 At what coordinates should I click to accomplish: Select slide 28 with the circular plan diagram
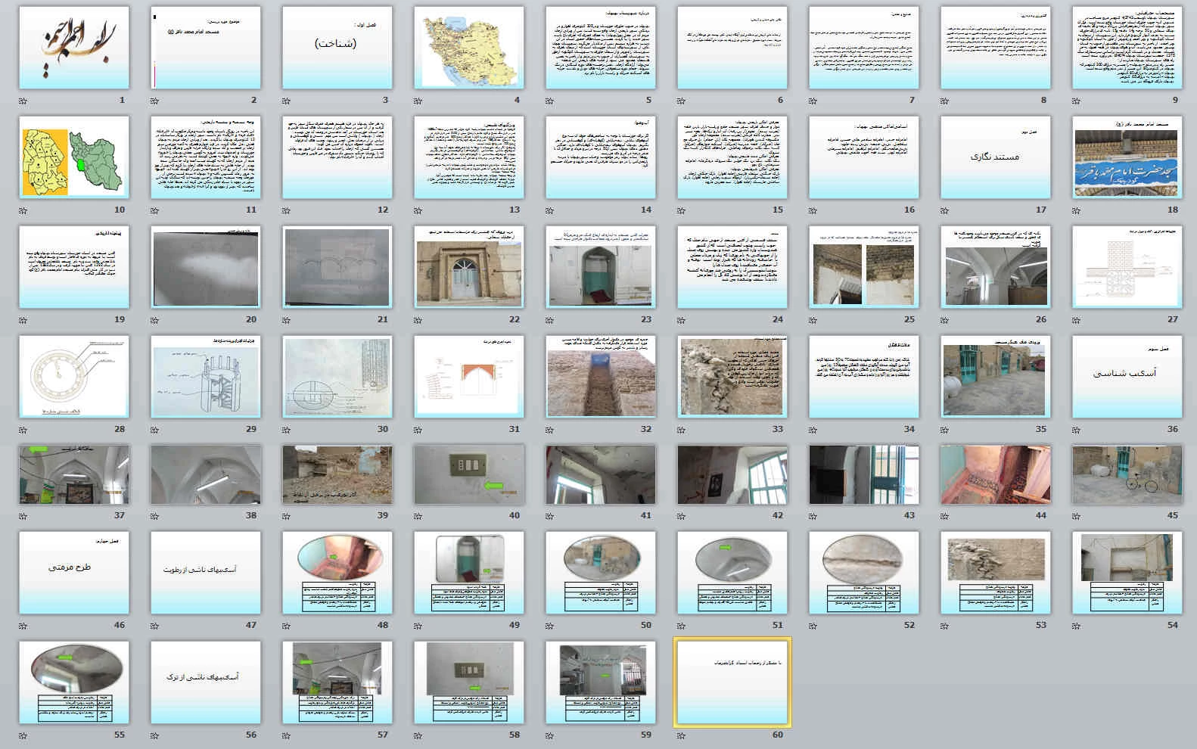(x=74, y=377)
